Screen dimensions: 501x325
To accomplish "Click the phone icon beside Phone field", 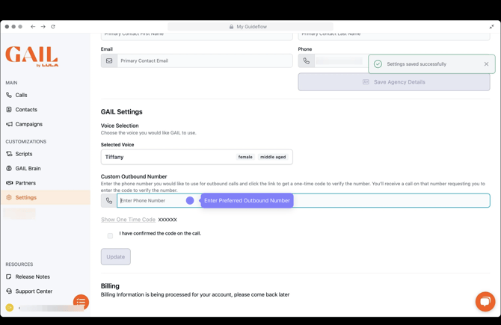I will click(x=306, y=61).
